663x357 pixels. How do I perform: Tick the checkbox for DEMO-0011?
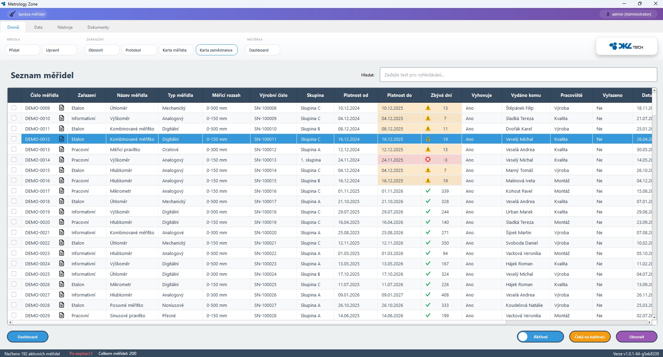[14, 129]
